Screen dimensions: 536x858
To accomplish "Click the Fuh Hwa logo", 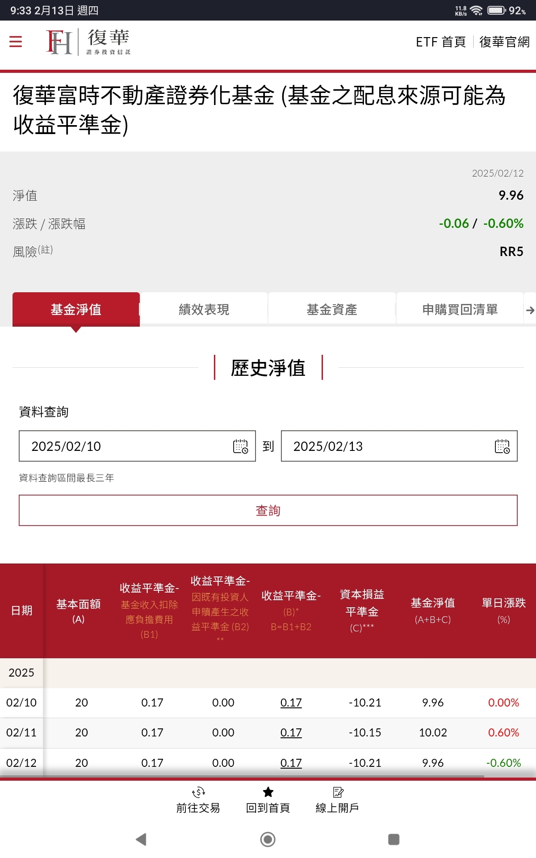I will pos(88,42).
